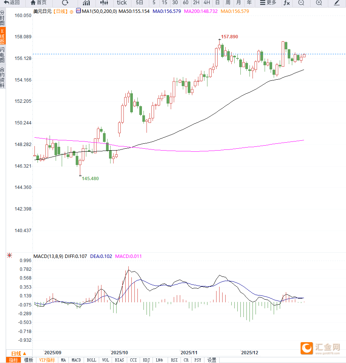Select weekly 周 timeframe
Viewport: 346px width, 363px height.
point(228,3)
